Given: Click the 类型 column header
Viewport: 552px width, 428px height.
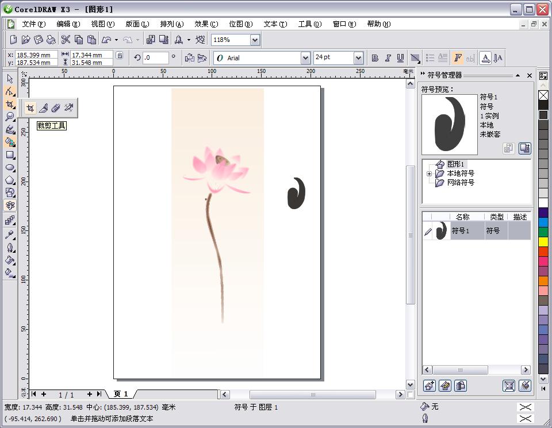Looking at the screenshot, I should pyautogui.click(x=496, y=217).
